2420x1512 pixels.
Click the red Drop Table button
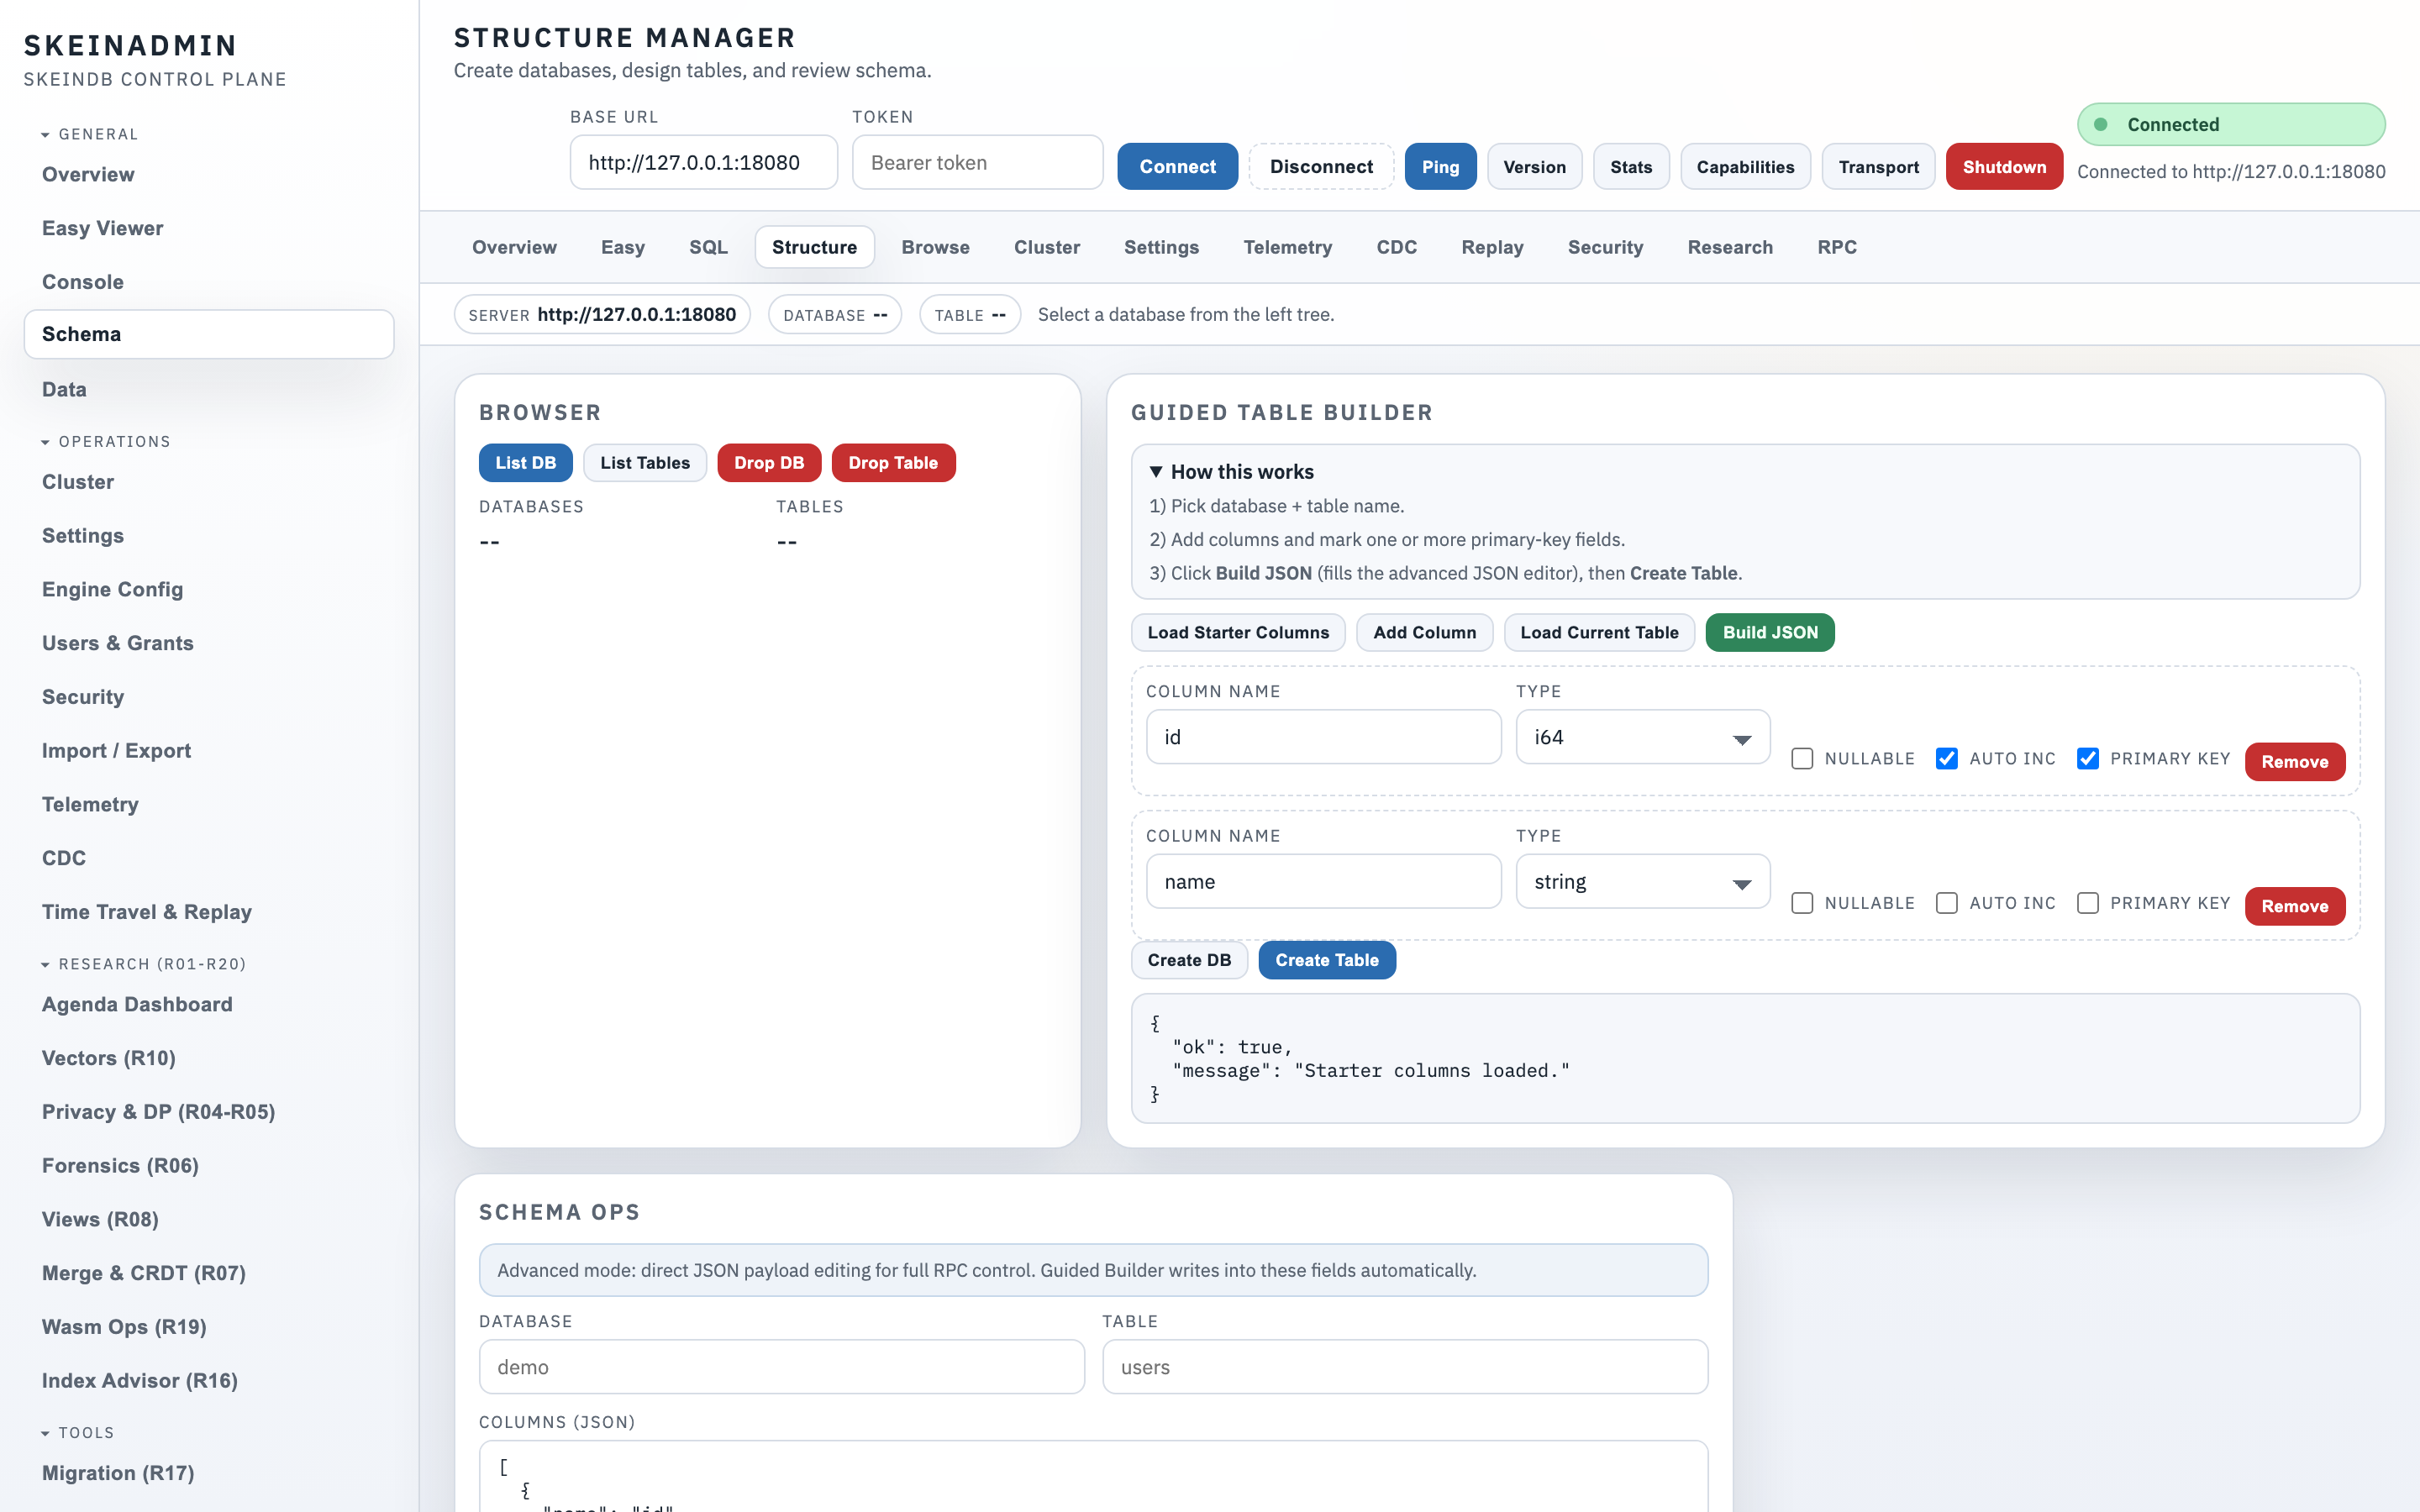coord(893,463)
